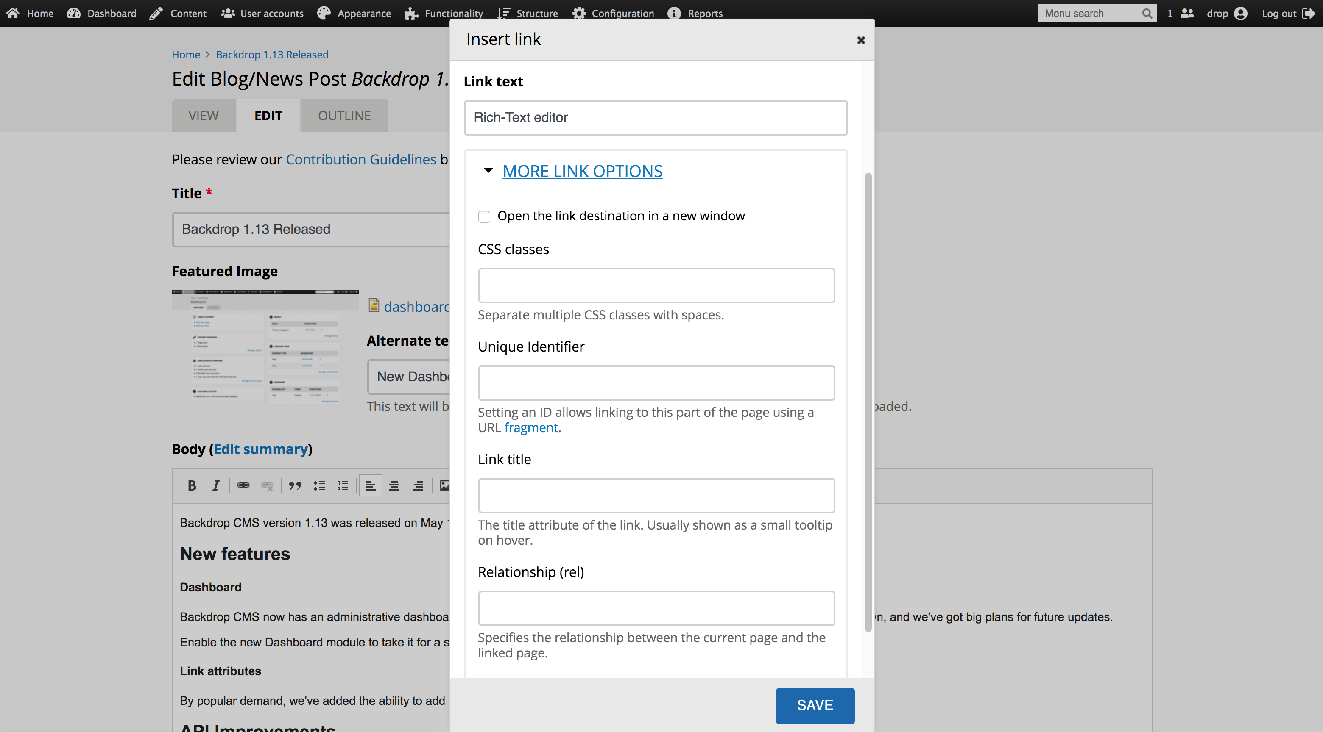Click the dialog vertical scrollbar

(868, 403)
